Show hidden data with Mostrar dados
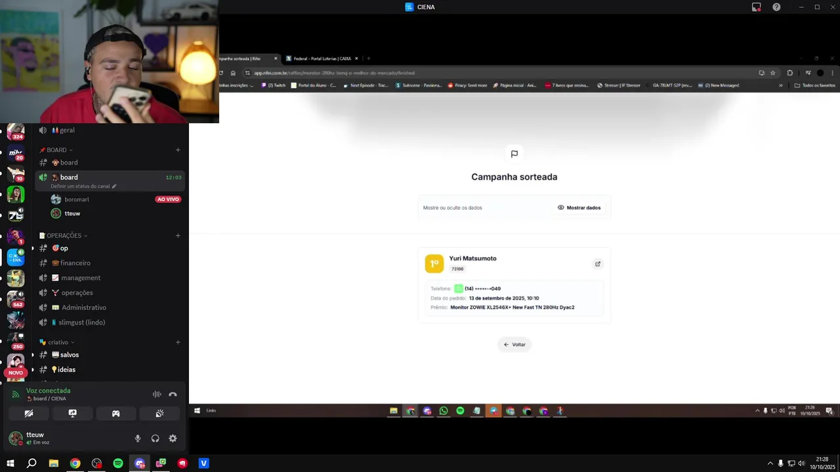This screenshot has width=840, height=472. click(x=579, y=208)
